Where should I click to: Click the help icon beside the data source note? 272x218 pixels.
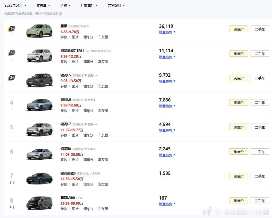(x=61, y=13)
